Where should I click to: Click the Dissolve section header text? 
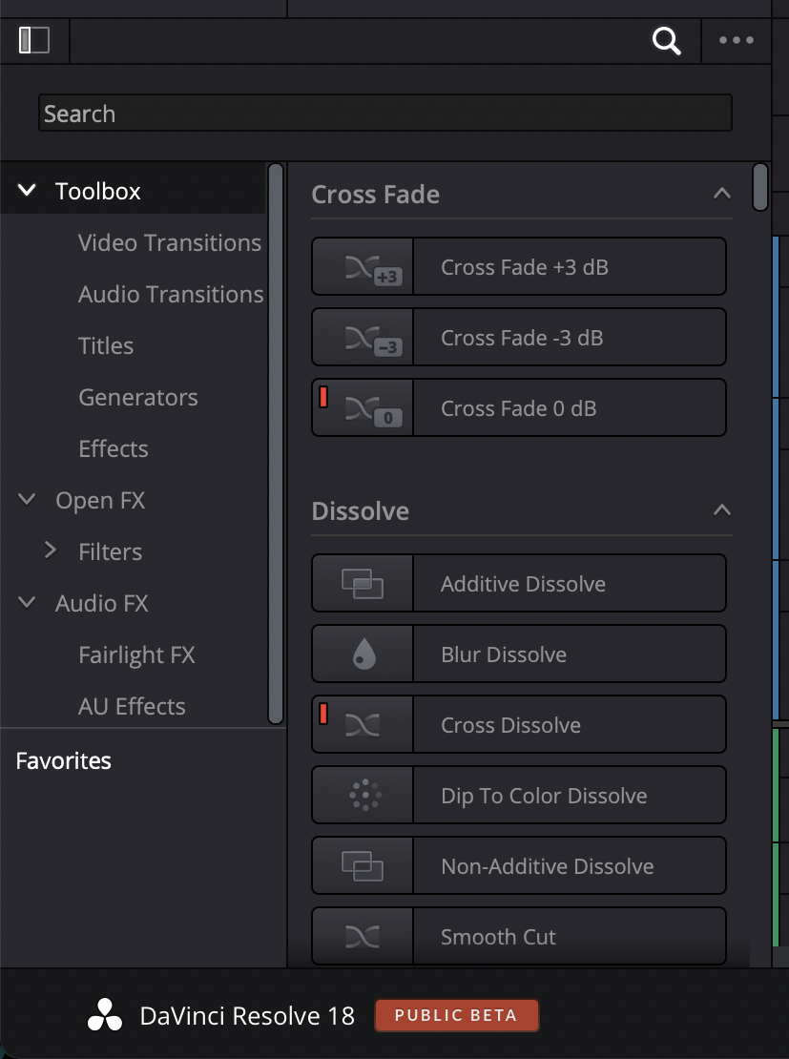(360, 510)
